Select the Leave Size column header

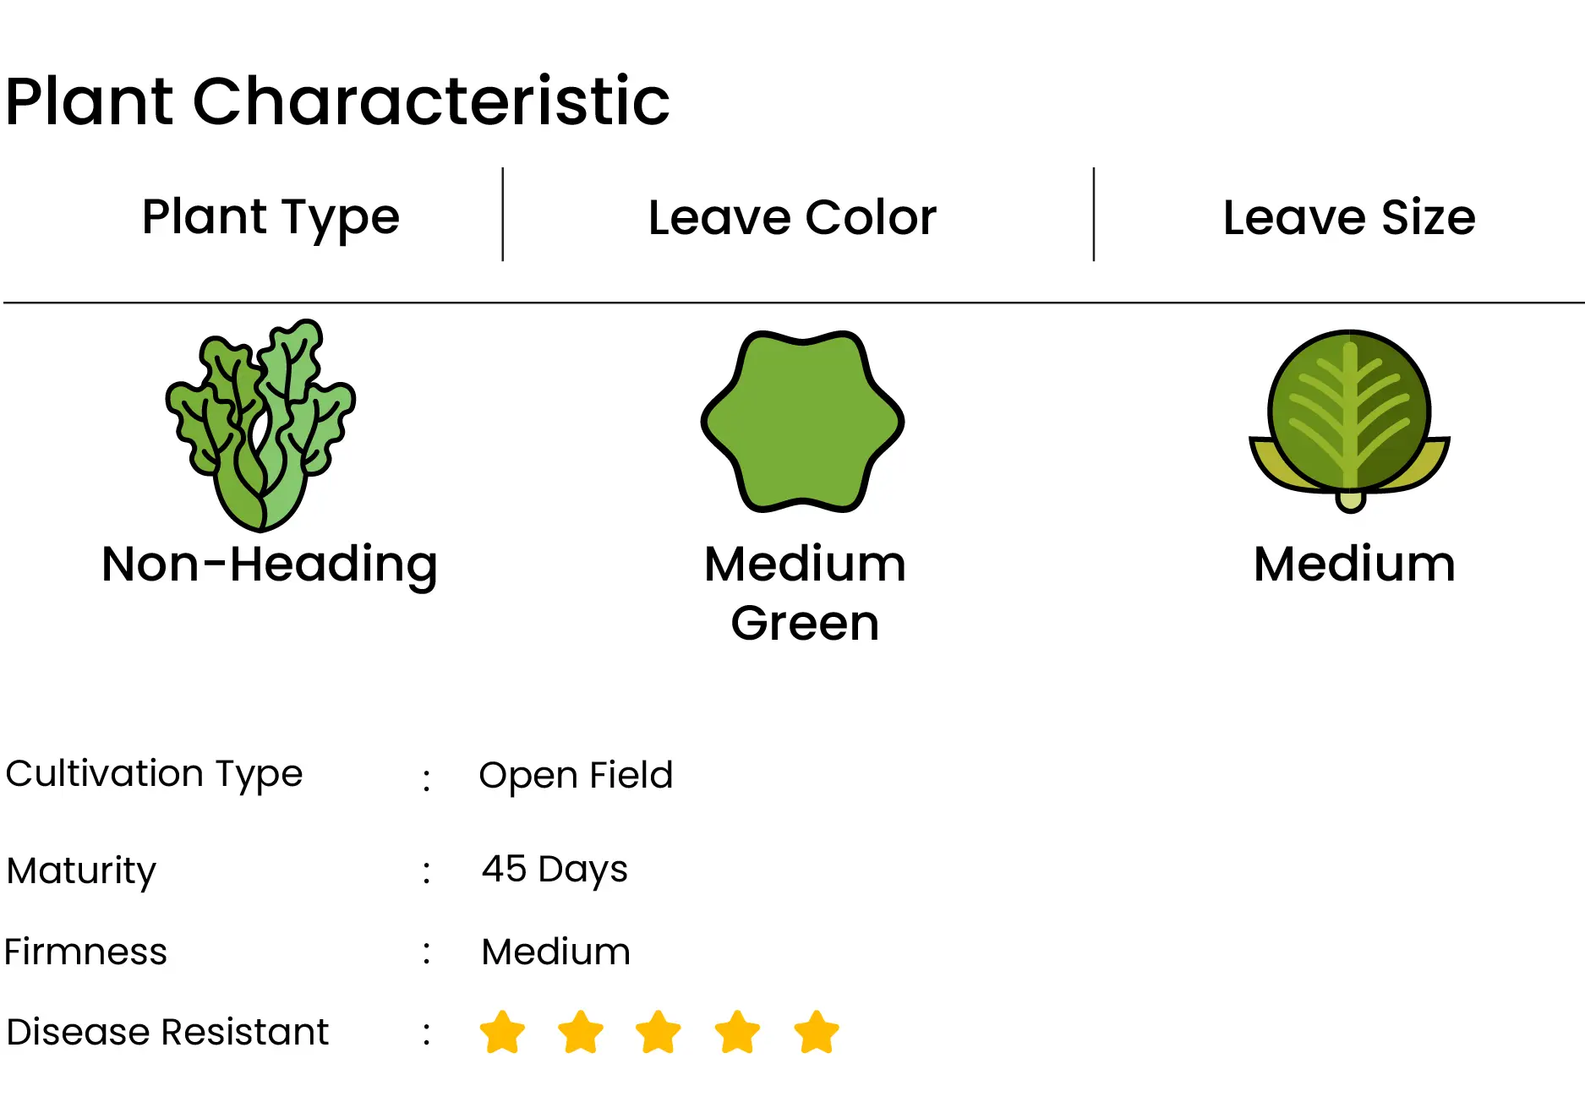coord(1350,218)
